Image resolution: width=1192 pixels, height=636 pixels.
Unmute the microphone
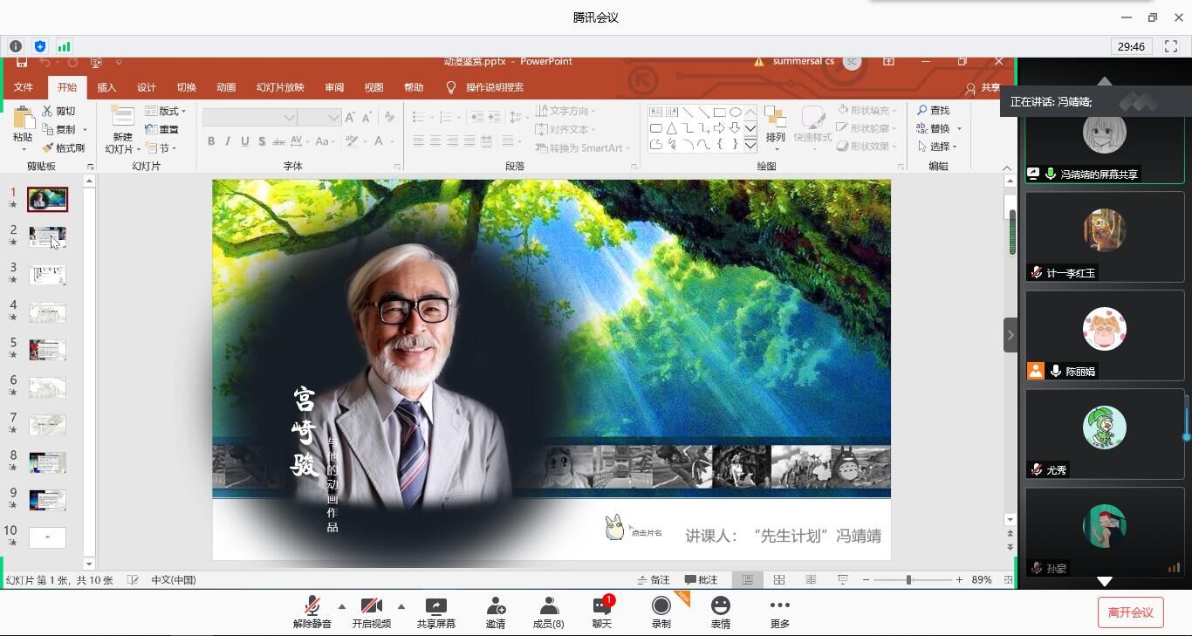pos(312,606)
